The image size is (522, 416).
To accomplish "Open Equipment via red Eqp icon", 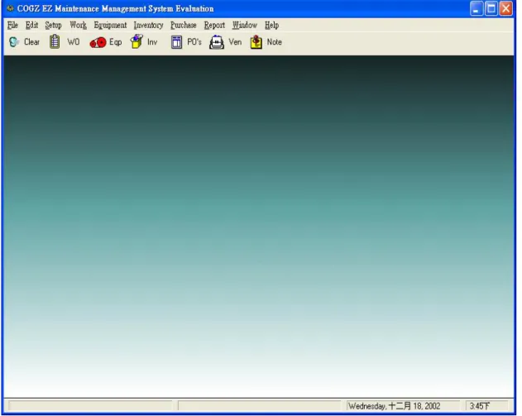I will click(98, 43).
